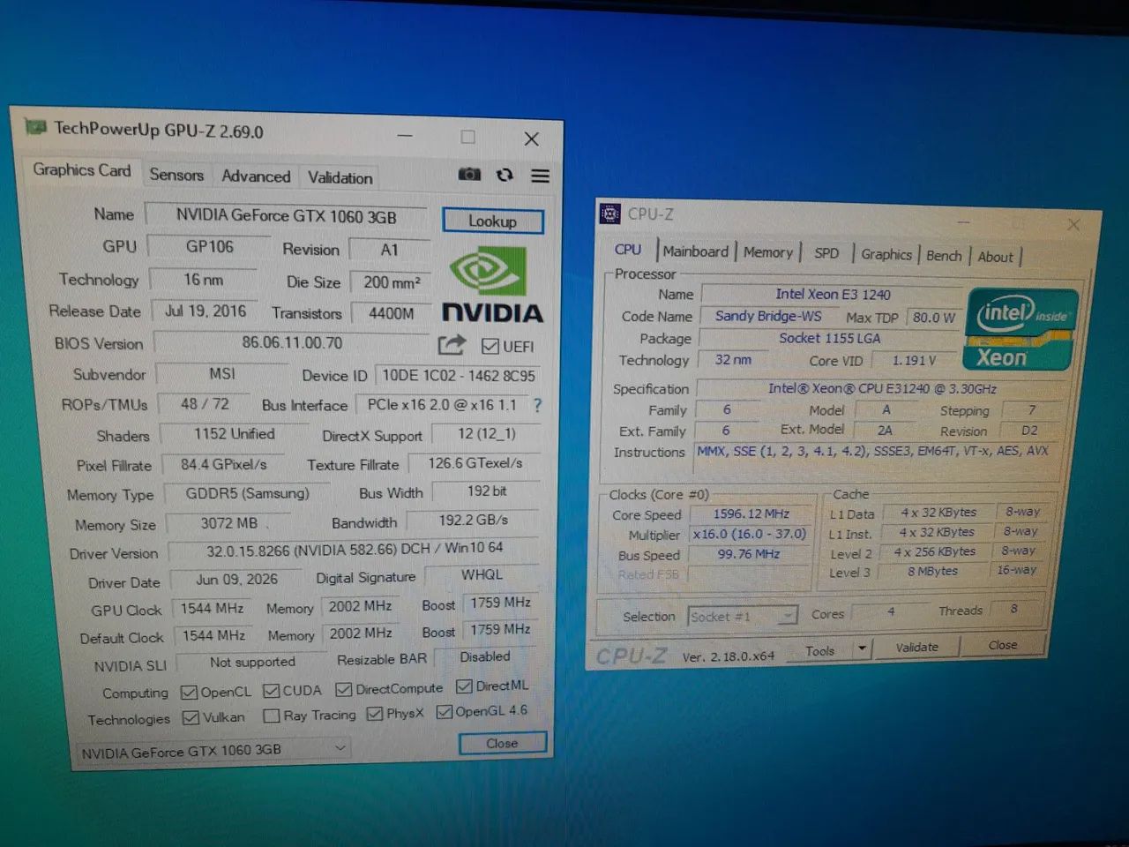
Task: Toggle the CUDA checkbox
Action: click(272, 691)
